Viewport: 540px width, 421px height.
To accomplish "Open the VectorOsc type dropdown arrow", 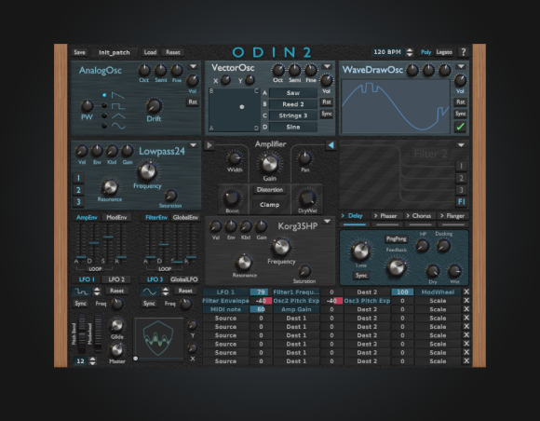I will (x=327, y=66).
